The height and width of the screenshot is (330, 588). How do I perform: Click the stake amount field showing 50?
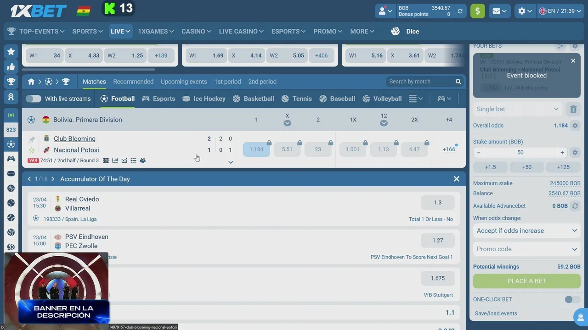pyautogui.click(x=520, y=153)
